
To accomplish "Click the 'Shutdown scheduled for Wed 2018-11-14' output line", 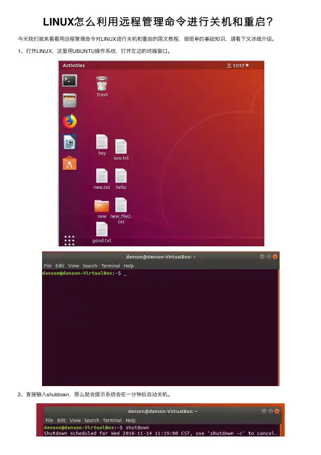I will (160, 433).
